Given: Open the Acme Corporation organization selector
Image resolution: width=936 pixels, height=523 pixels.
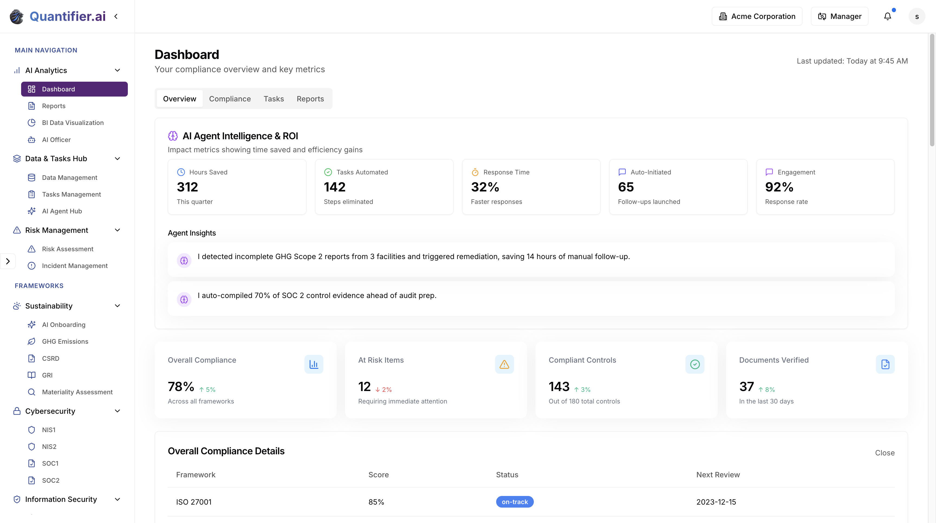Looking at the screenshot, I should pos(757,16).
